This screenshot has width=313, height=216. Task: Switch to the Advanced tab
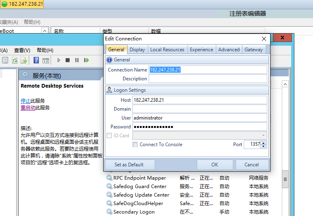click(229, 50)
